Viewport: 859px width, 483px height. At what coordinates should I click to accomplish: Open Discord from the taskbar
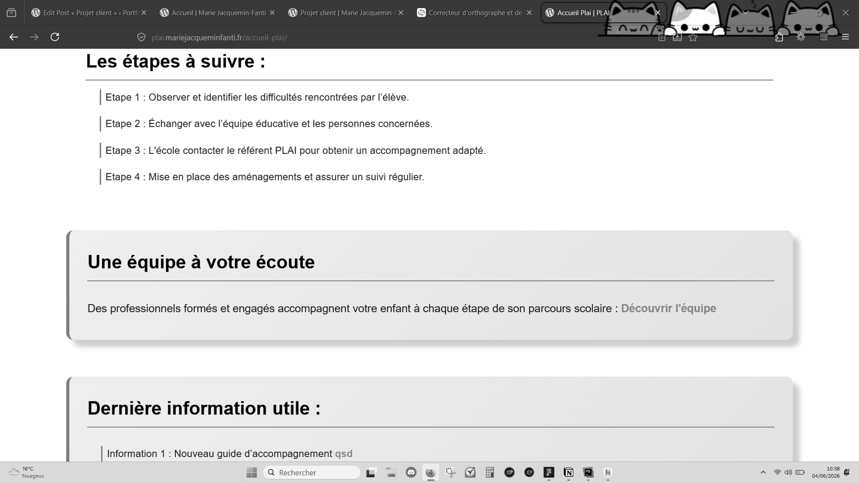[x=411, y=472]
